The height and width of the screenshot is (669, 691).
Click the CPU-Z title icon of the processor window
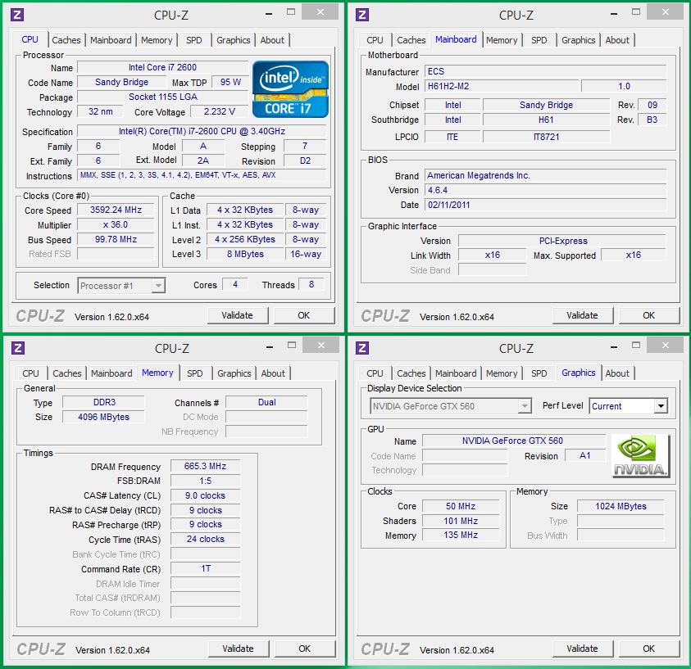point(18,15)
